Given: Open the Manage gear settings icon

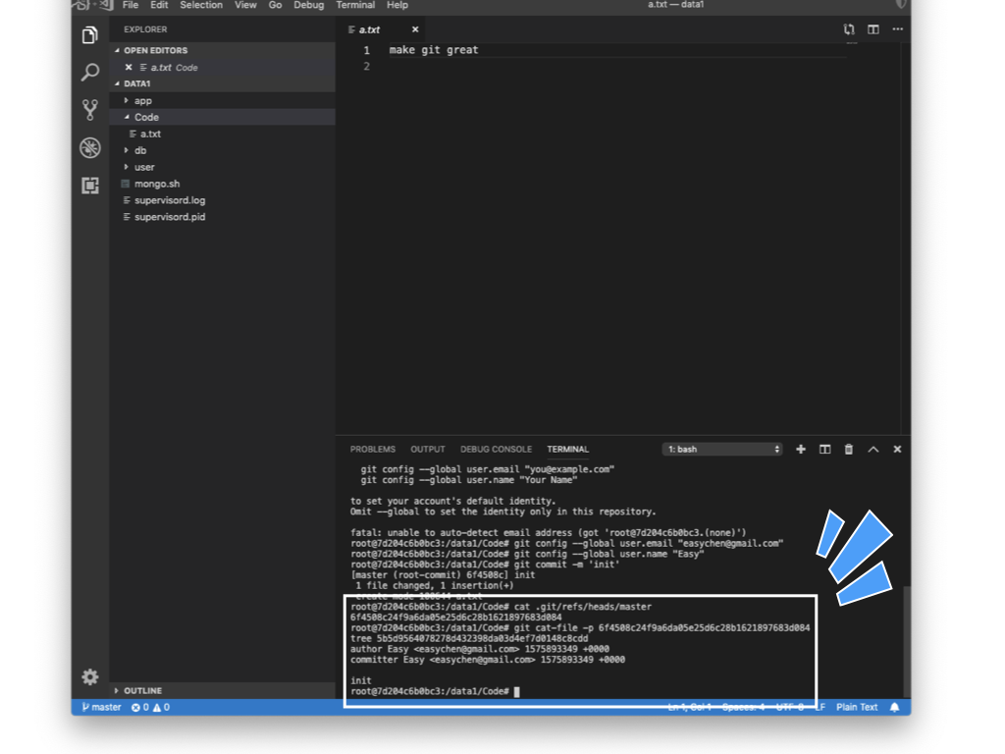Looking at the screenshot, I should point(89,676).
